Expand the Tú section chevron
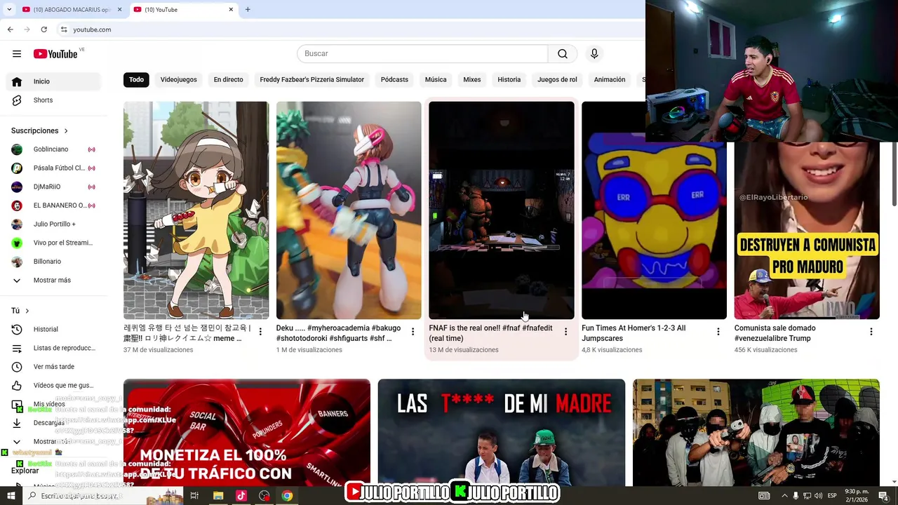Image resolution: width=898 pixels, height=505 pixels. (x=27, y=311)
